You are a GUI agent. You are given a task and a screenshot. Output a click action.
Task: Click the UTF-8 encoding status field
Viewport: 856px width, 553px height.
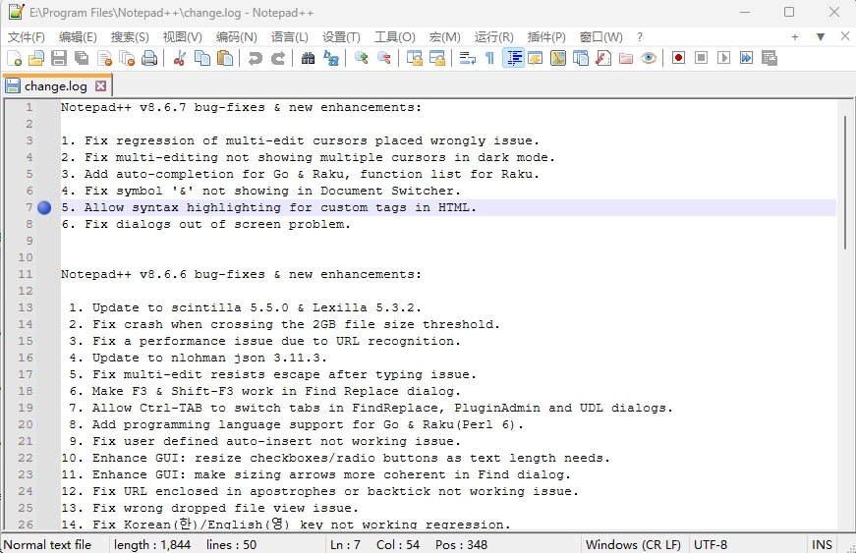(711, 544)
